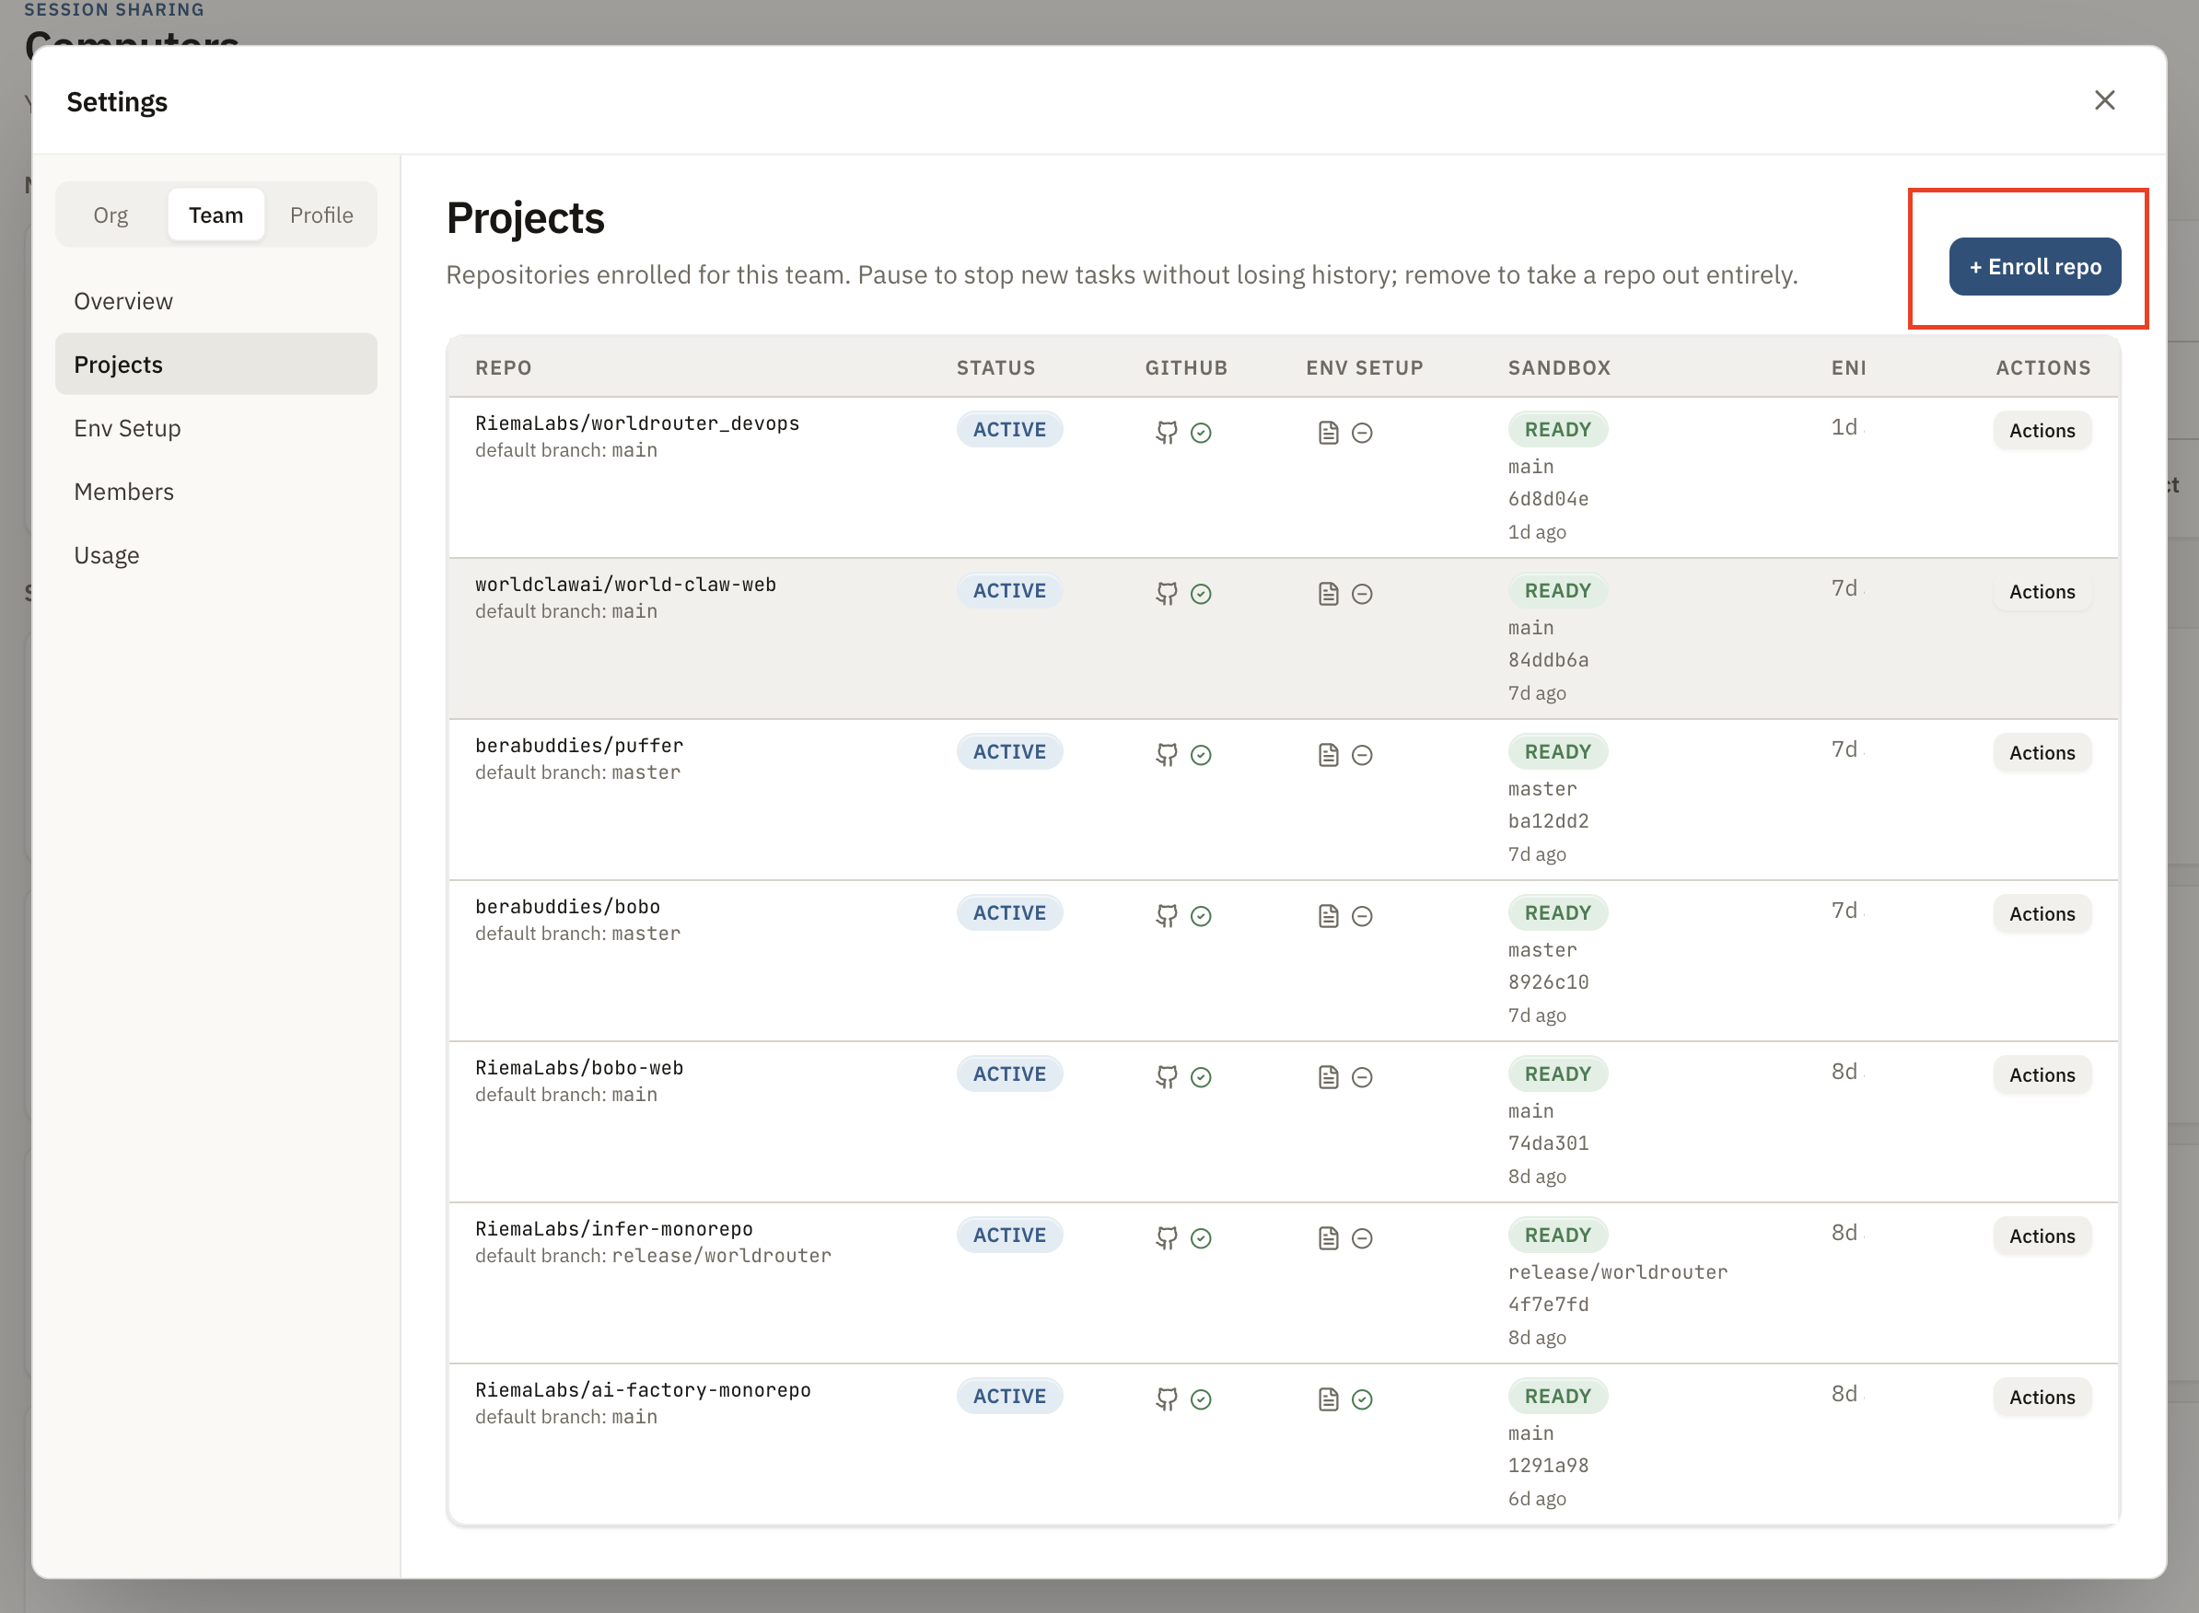Open Actions menu for RiemaLabs/worldrouter_devops

point(2042,431)
